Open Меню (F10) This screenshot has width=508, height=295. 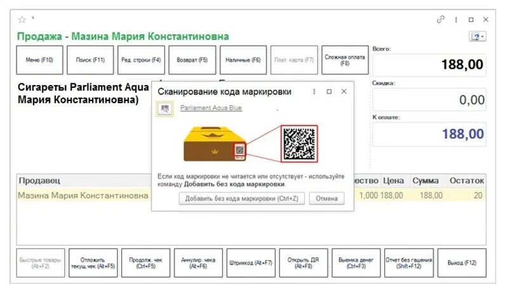click(x=39, y=60)
